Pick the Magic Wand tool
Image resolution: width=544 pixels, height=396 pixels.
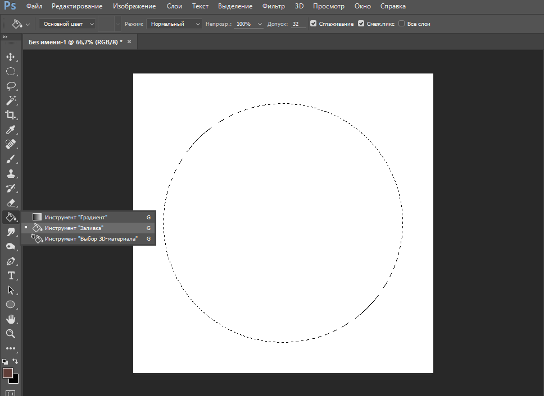point(10,100)
